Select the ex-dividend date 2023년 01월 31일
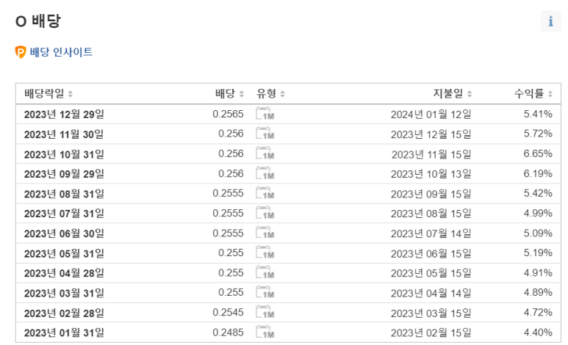Image resolution: width=568 pixels, height=345 pixels. (x=64, y=333)
